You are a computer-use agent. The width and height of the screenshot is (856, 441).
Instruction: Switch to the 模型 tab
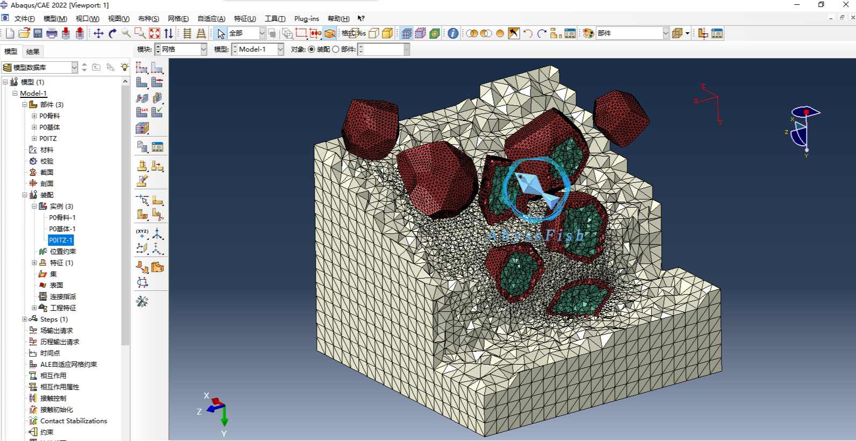click(11, 52)
